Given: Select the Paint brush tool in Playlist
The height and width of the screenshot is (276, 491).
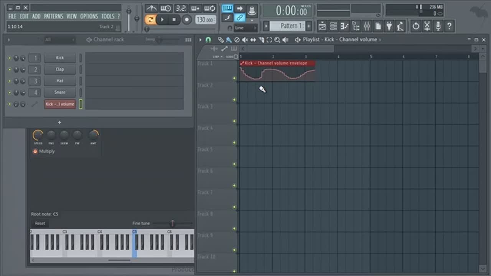Looking at the screenshot, I should pos(229,40).
